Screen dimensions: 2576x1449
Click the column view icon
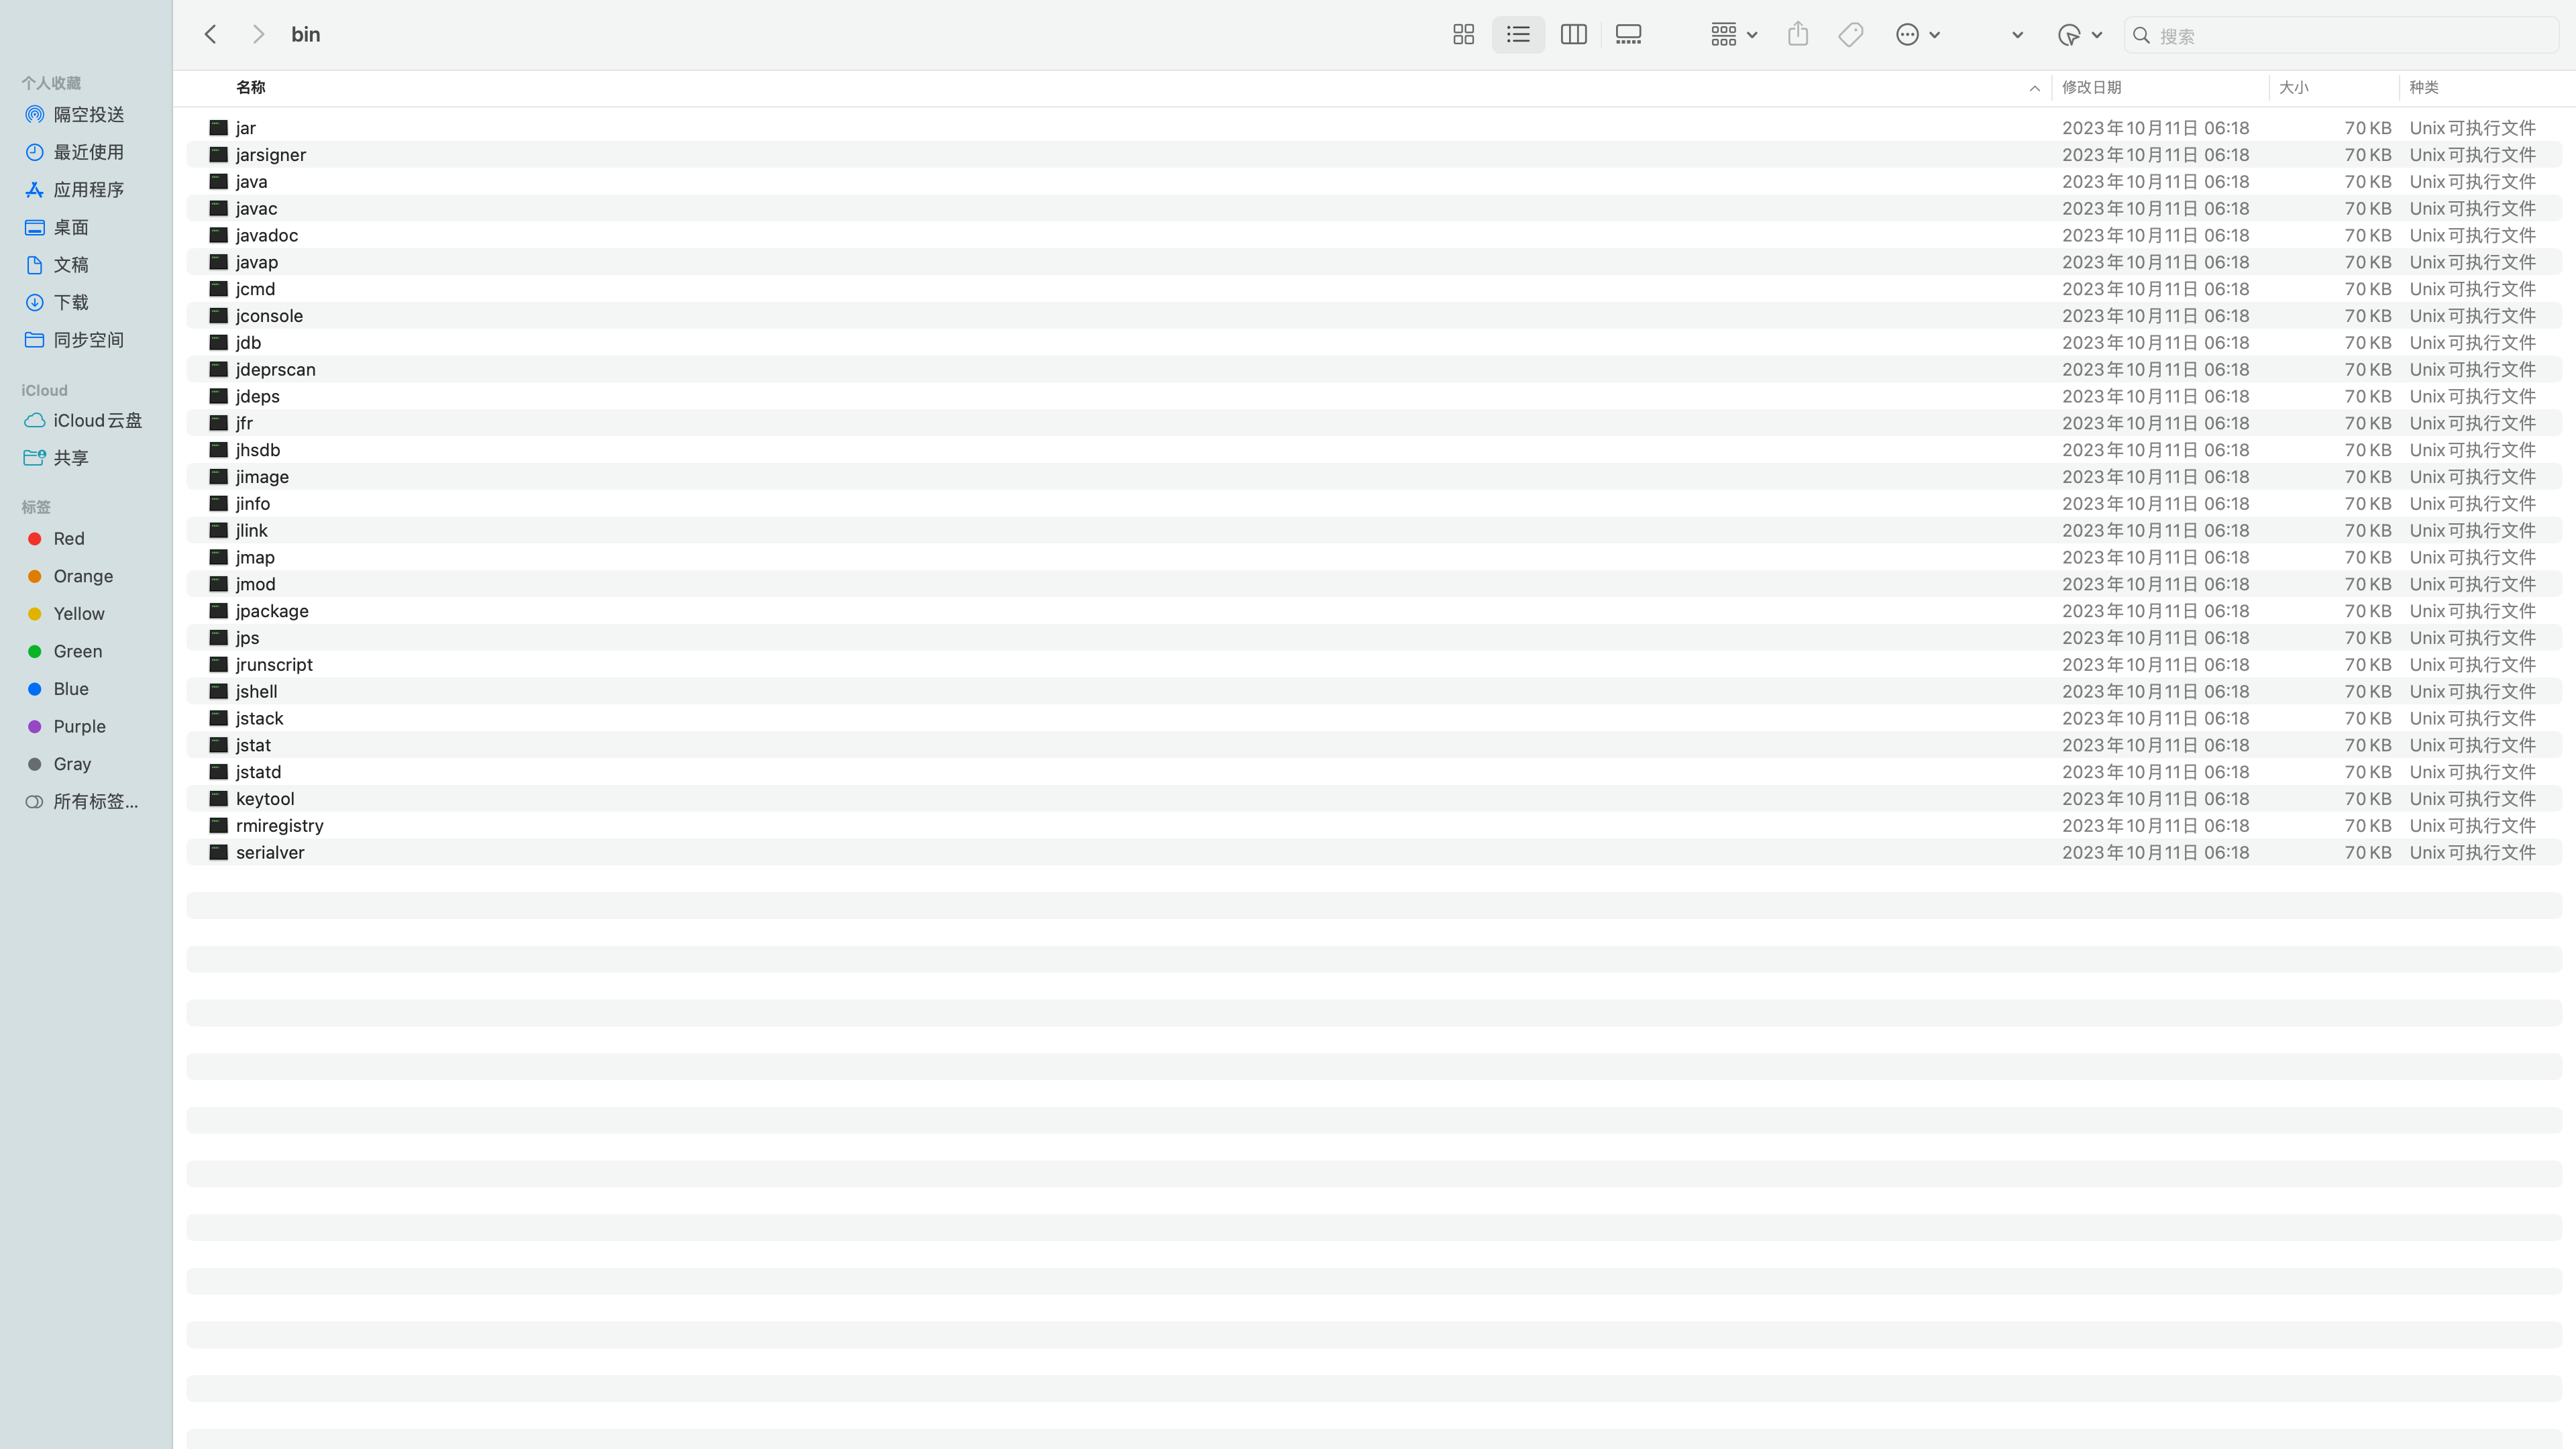[x=1574, y=34]
